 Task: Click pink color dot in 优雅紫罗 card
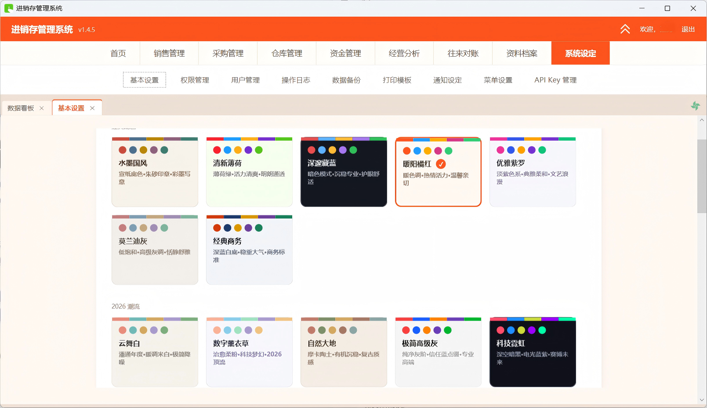point(500,150)
